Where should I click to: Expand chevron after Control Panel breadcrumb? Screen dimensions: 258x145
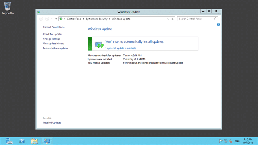pyautogui.click(x=84, y=19)
